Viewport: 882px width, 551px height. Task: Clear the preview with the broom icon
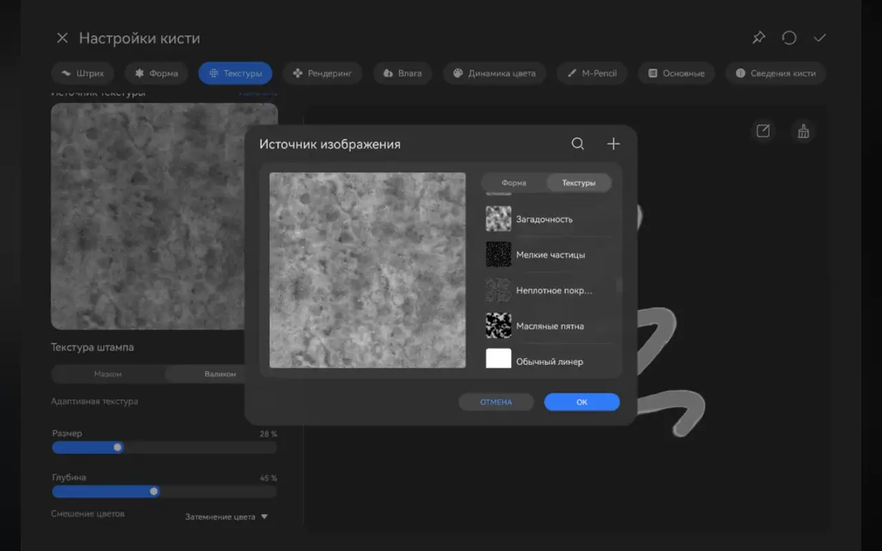(803, 131)
